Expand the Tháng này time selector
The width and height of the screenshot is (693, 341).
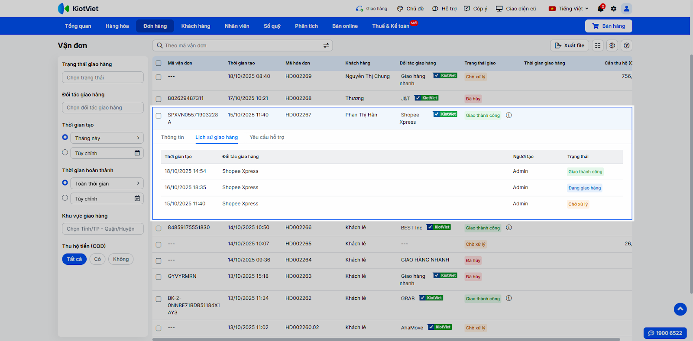pos(107,138)
